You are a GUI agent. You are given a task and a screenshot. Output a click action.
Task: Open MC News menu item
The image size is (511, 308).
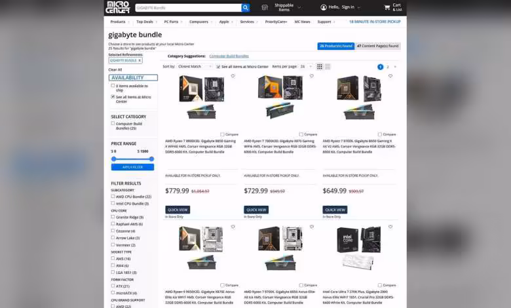[x=302, y=22]
